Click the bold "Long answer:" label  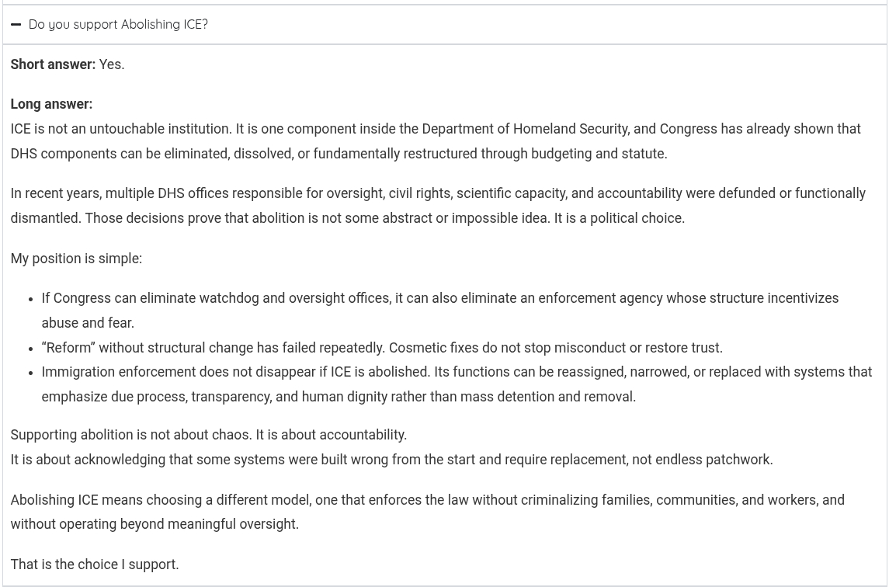51,104
